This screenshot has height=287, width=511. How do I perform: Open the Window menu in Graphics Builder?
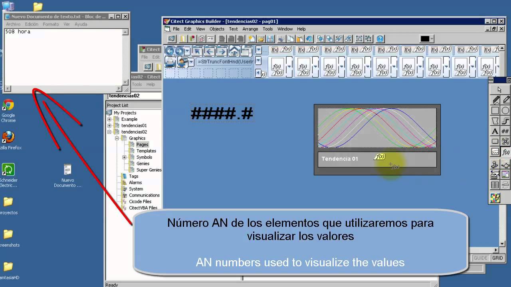[x=285, y=29]
